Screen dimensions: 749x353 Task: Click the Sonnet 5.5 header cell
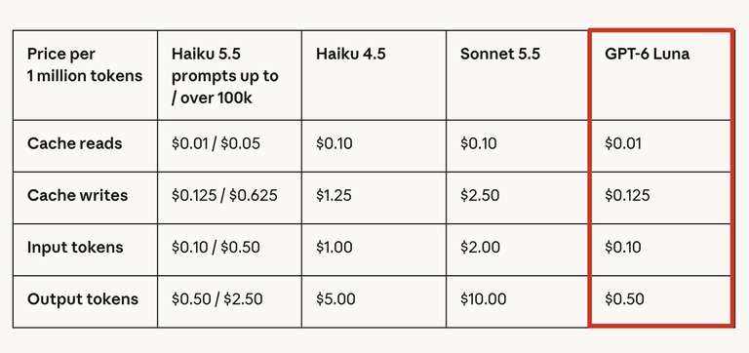(x=500, y=54)
